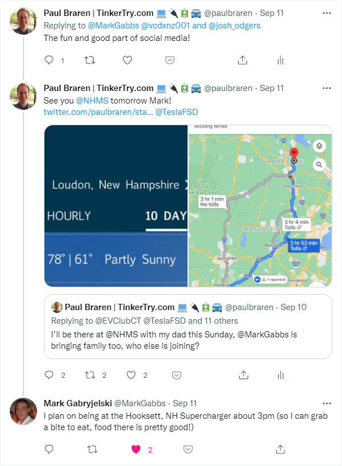Screen dimensions: 342x466
Task: Like the 'See you @NHMS tomorrow' tweet
Action: [131, 375]
